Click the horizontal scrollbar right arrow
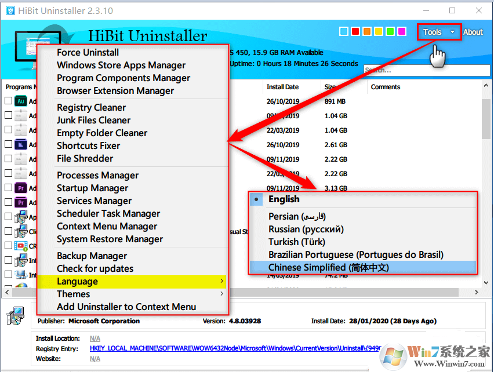This screenshot has width=494, height=372. tap(477, 293)
